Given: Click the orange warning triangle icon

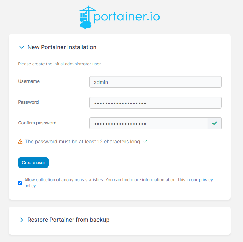Looking at the screenshot, I should click(x=20, y=142).
